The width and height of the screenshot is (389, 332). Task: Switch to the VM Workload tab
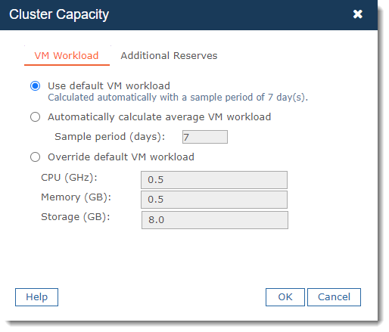(x=67, y=56)
